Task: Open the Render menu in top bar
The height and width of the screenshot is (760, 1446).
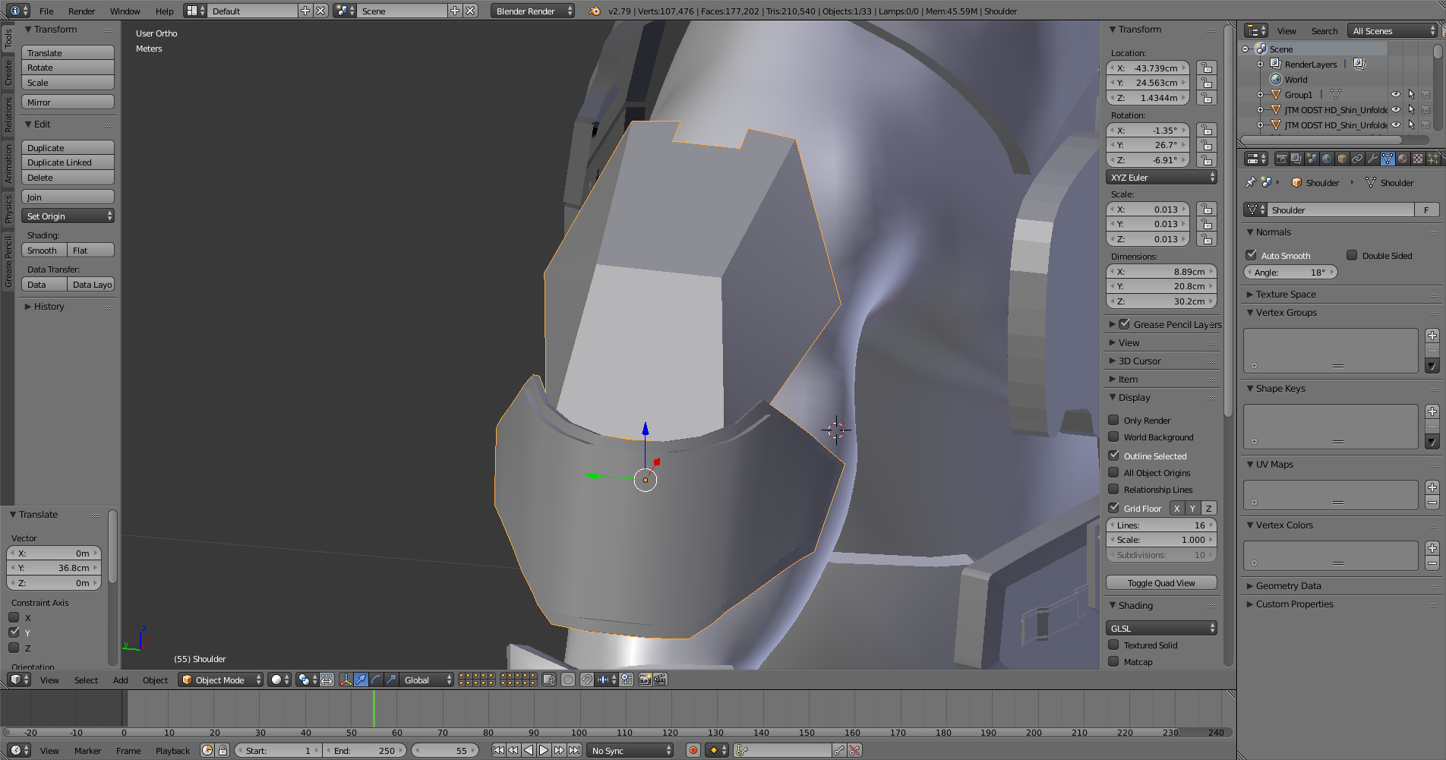Action: (x=81, y=11)
